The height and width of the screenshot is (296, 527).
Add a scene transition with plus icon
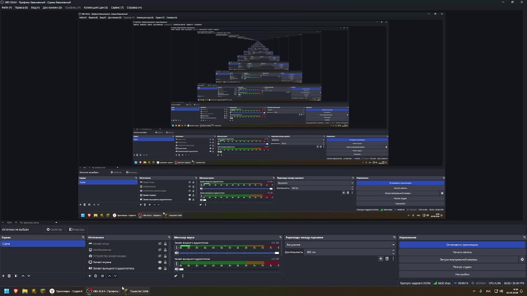[381, 259]
